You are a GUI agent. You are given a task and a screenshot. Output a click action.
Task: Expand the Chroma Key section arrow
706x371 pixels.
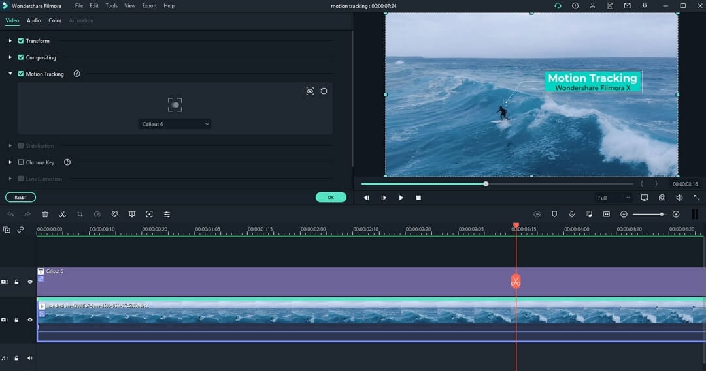click(10, 162)
